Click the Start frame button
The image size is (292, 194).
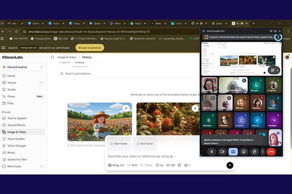click(118, 144)
